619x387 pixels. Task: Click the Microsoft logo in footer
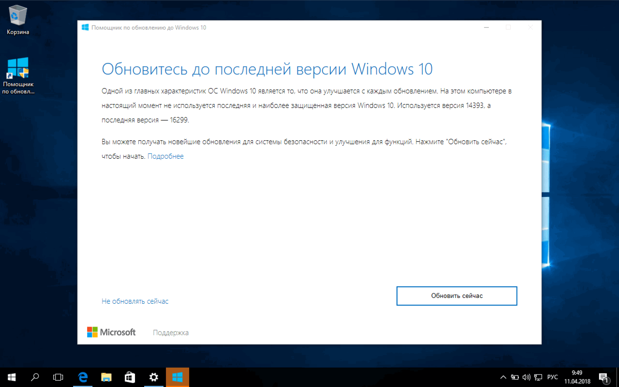[111, 332]
